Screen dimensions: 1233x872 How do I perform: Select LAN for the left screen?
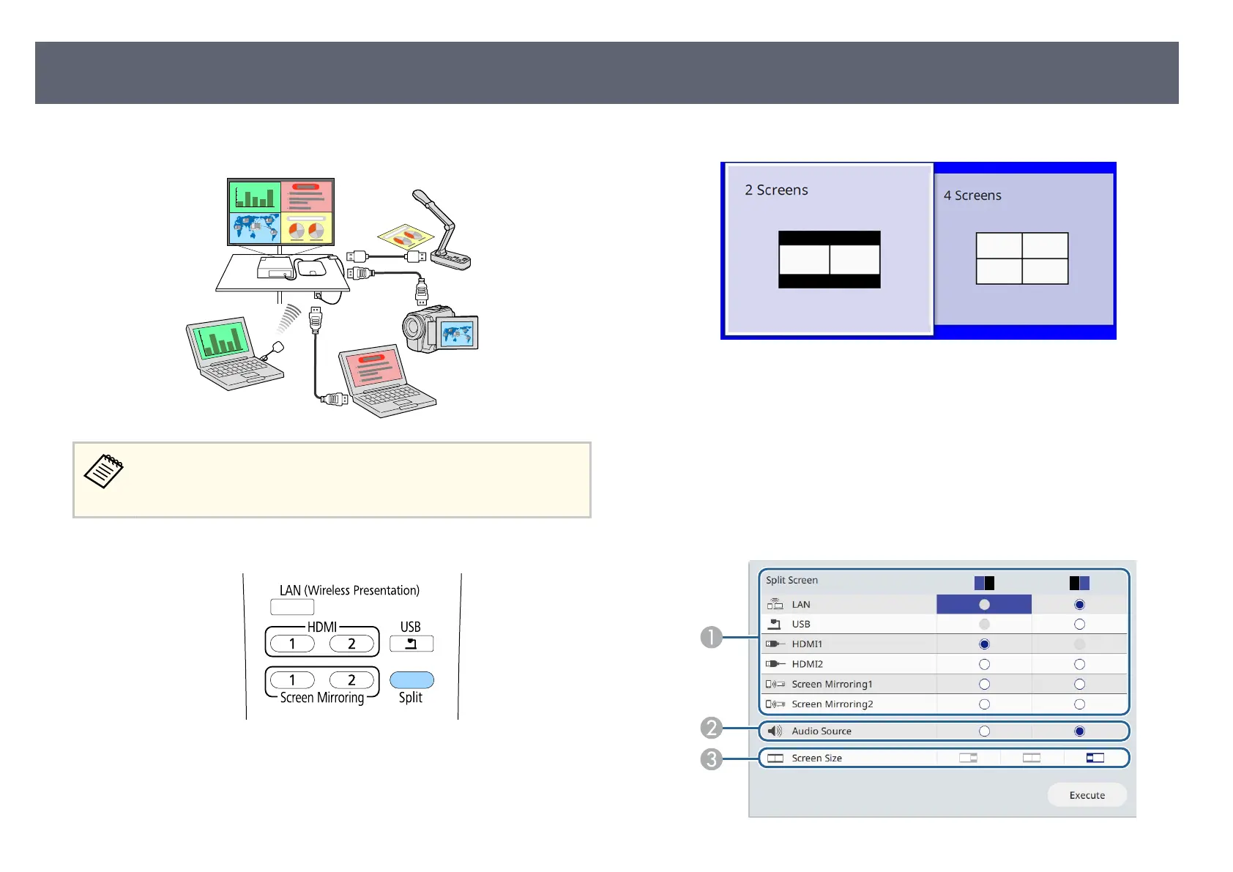tap(984, 605)
